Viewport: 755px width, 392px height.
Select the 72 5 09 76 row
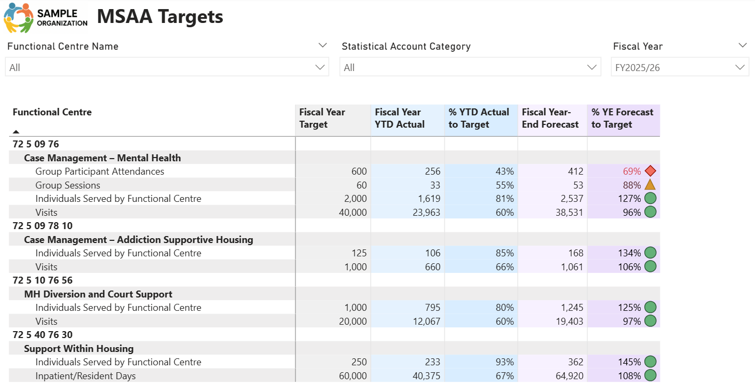click(x=36, y=144)
